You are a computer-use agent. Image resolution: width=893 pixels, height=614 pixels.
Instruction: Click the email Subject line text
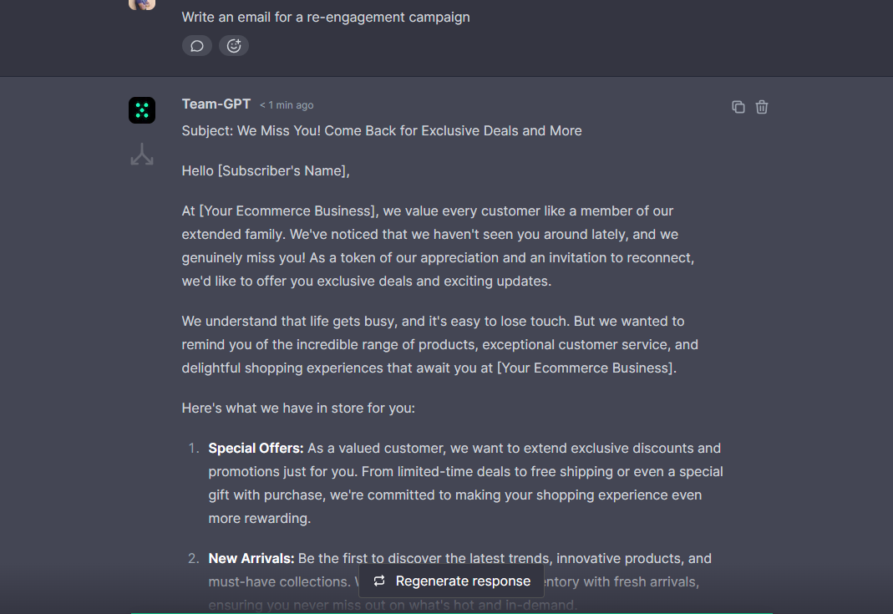(382, 130)
